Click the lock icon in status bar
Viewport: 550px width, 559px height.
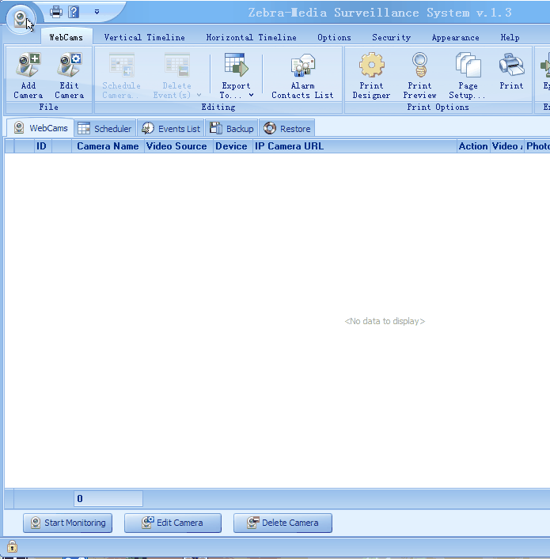(x=13, y=546)
